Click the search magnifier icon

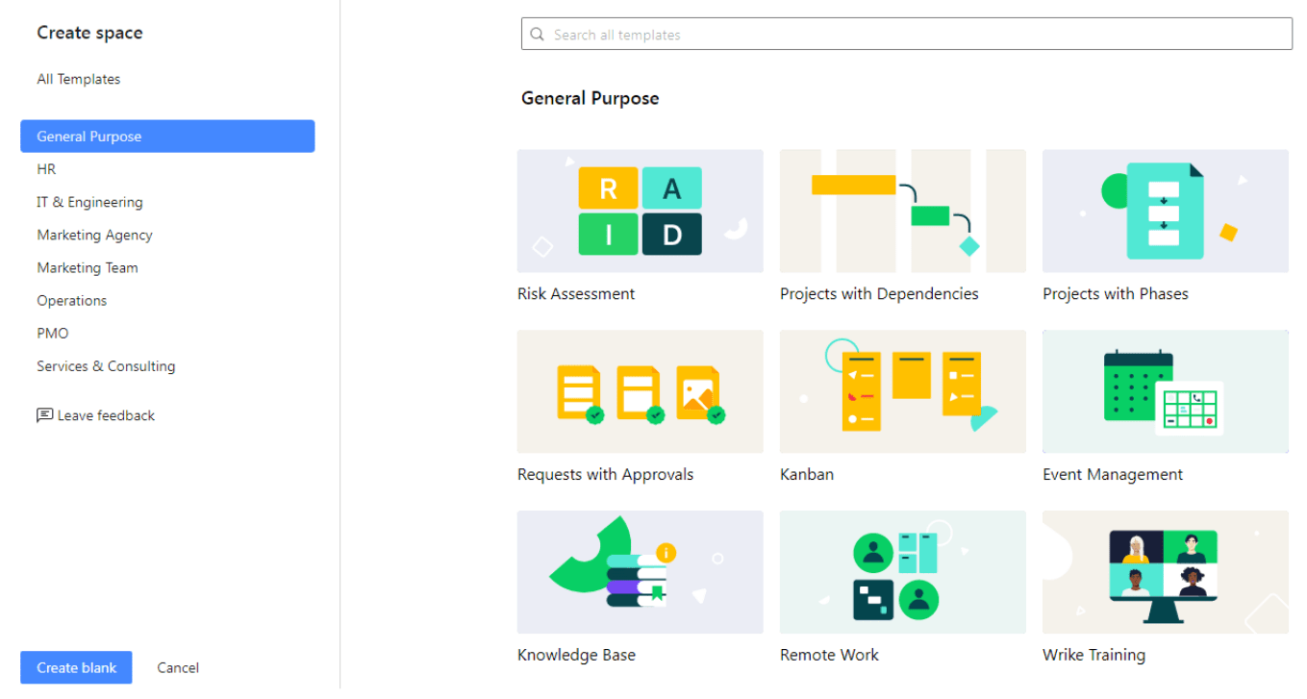pyautogui.click(x=537, y=34)
